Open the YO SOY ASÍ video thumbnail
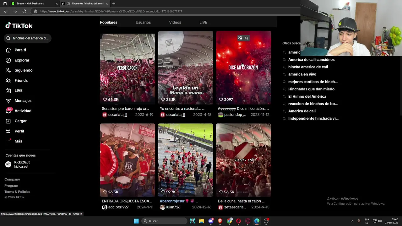 243,160
